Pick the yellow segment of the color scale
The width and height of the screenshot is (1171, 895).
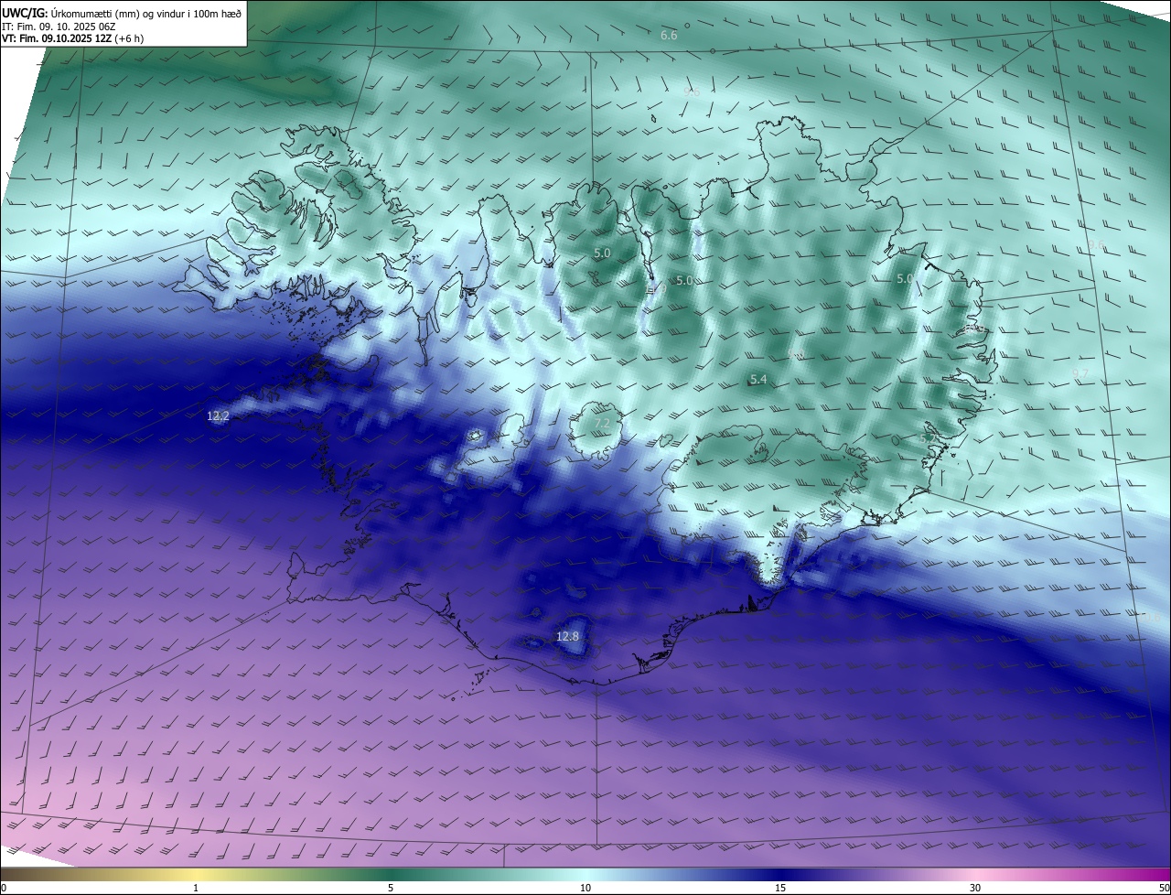[x=196, y=874]
